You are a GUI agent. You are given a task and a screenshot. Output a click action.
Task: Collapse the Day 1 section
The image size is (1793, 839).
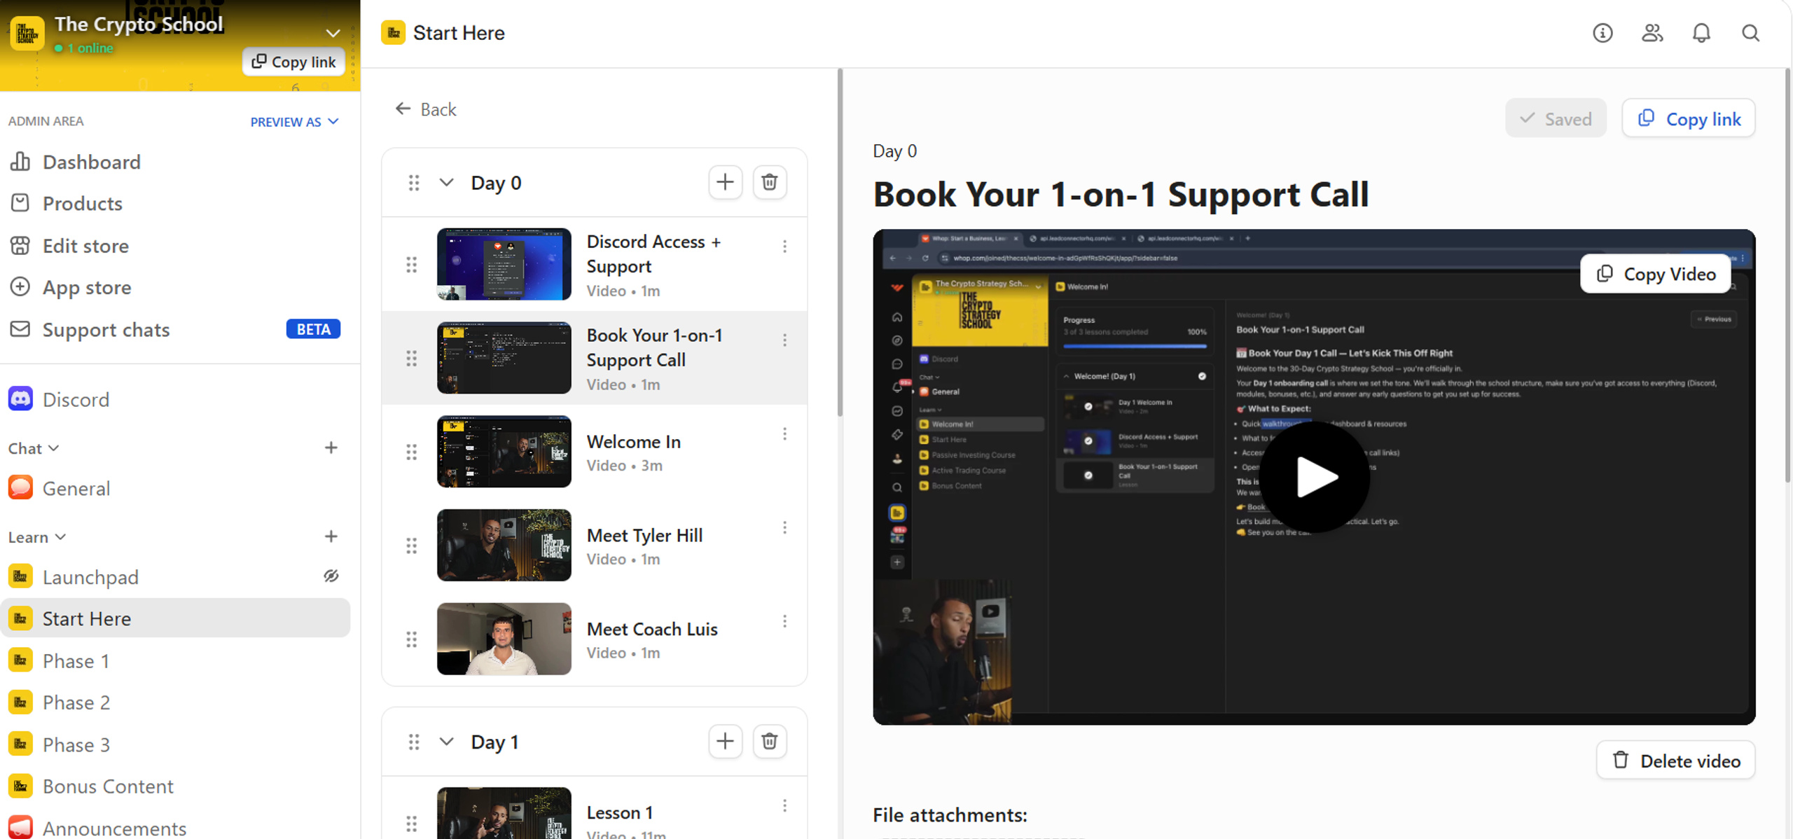tap(446, 742)
